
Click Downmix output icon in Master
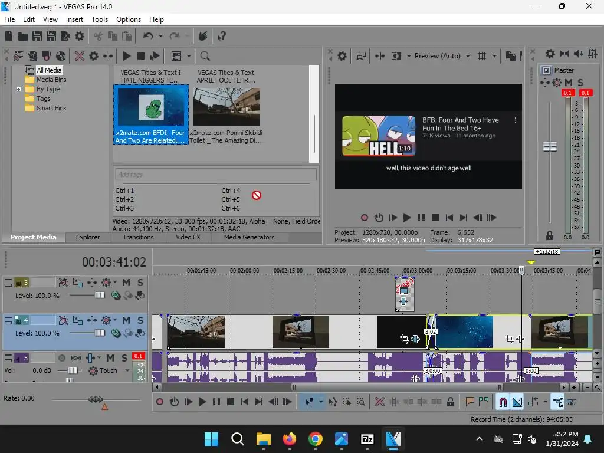click(x=564, y=54)
